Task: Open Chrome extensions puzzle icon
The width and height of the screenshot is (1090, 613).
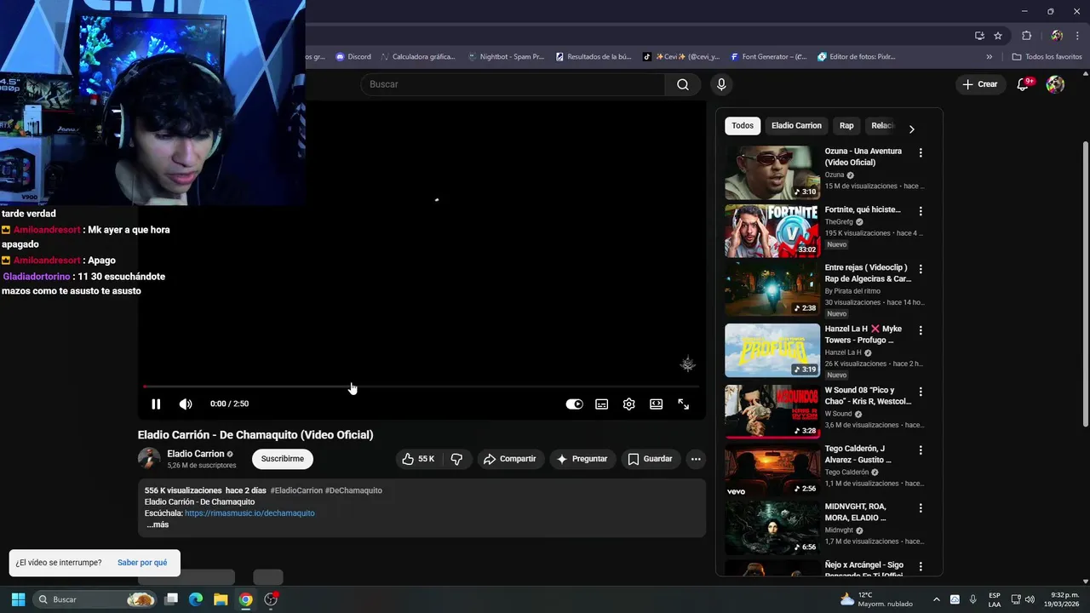Action: click(1026, 36)
